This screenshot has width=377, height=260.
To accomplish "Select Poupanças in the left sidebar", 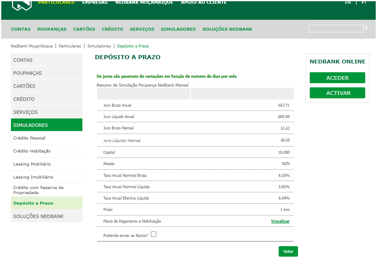I will (47, 73).
